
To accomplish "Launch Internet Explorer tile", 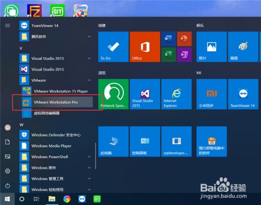I will click(176, 94).
